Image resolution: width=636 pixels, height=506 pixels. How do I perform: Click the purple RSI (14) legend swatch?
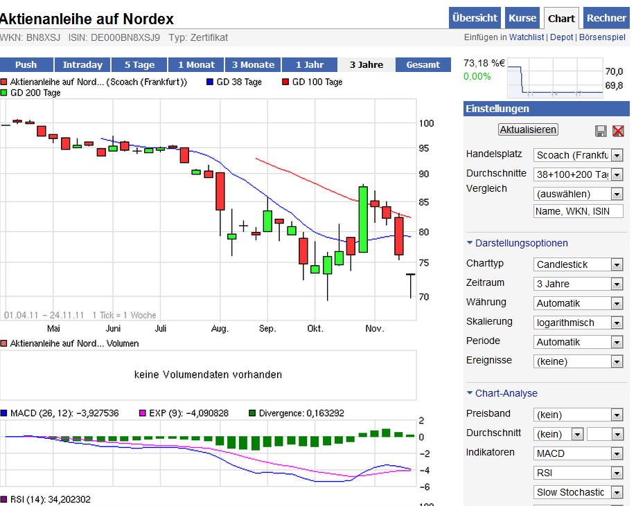4,499
